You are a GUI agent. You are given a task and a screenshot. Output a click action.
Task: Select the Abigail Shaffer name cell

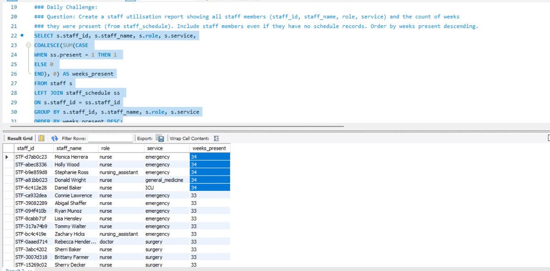click(x=75, y=203)
